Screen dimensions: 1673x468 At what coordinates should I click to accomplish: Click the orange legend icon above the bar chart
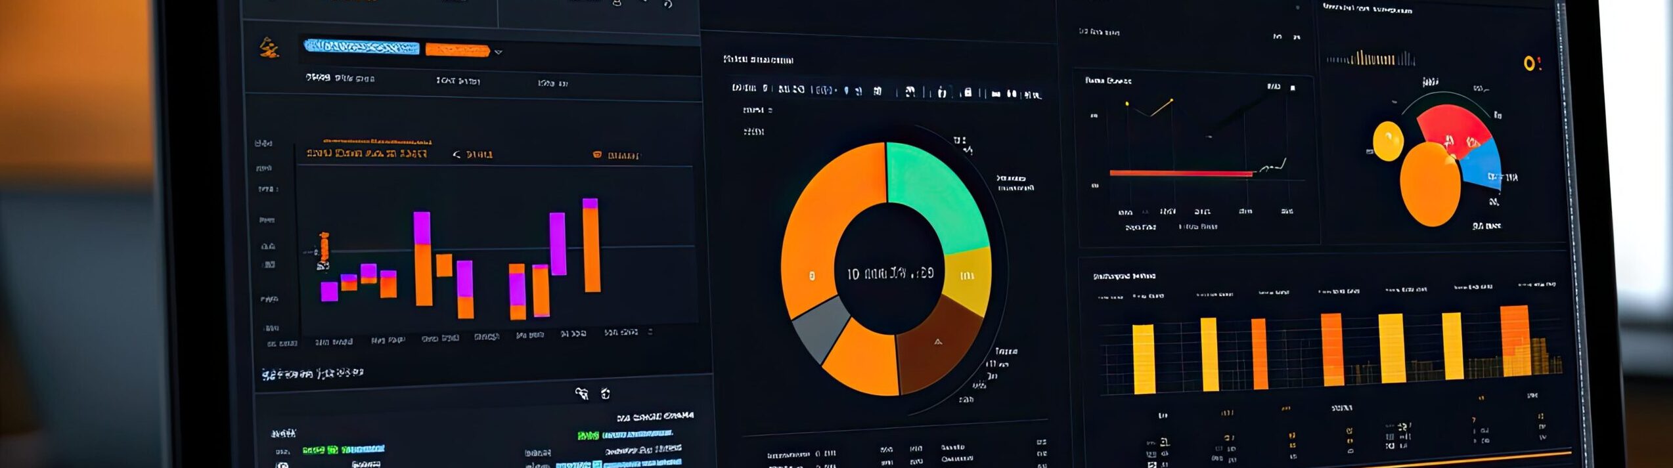pos(597,155)
